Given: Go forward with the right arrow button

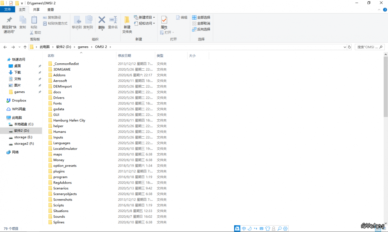Looking at the screenshot, I should (x=13, y=47).
